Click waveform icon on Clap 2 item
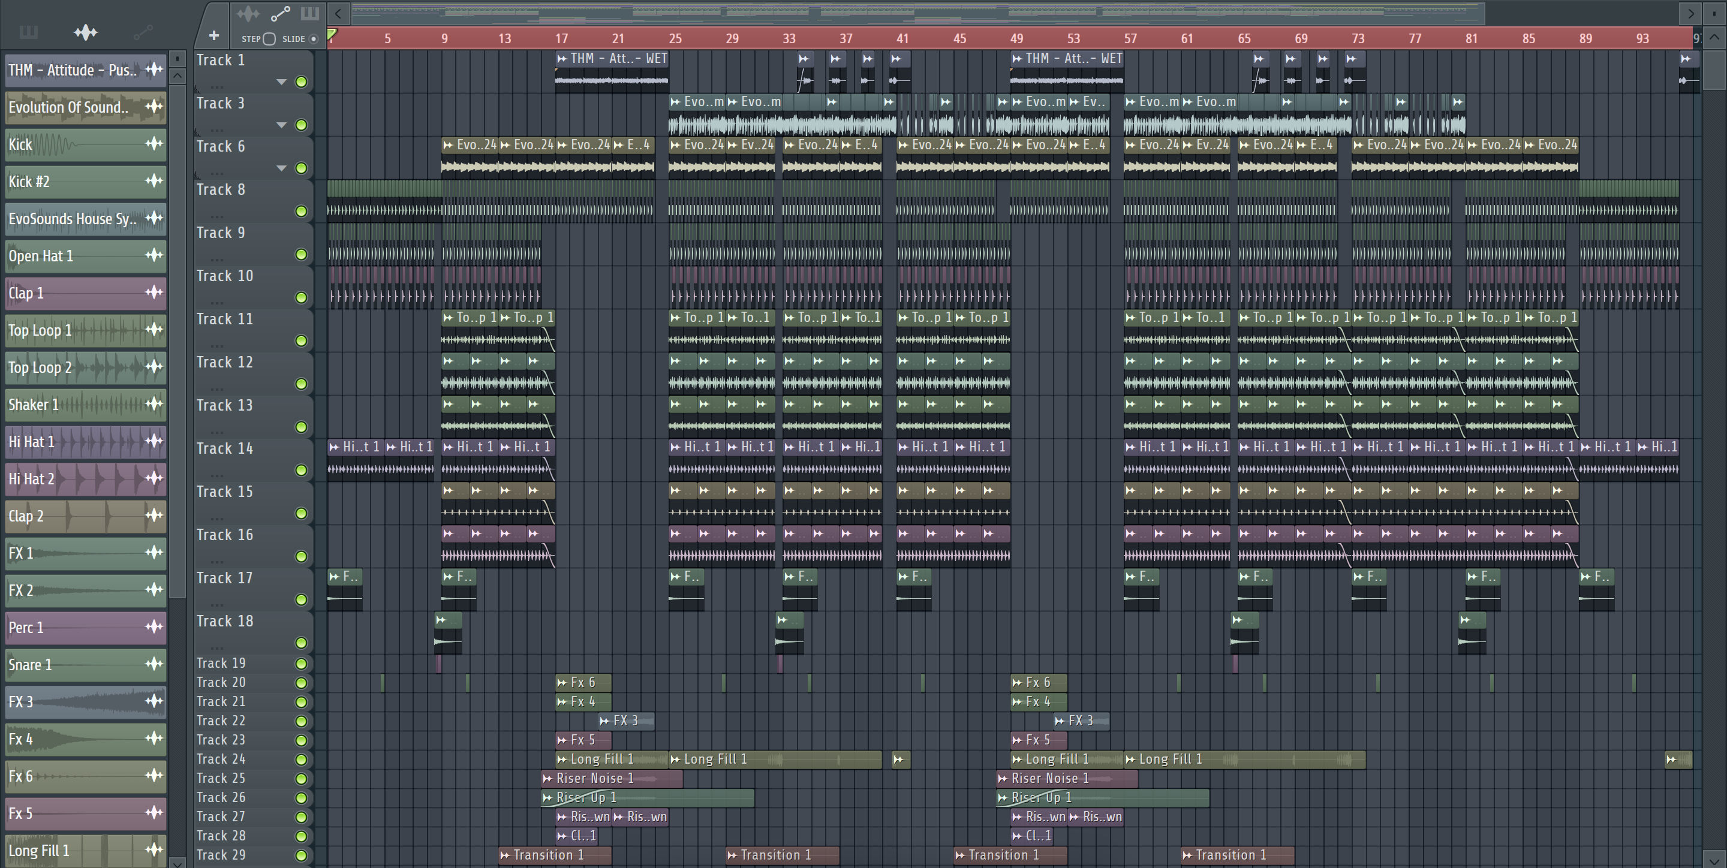Viewport: 1727px width, 868px height. [154, 516]
